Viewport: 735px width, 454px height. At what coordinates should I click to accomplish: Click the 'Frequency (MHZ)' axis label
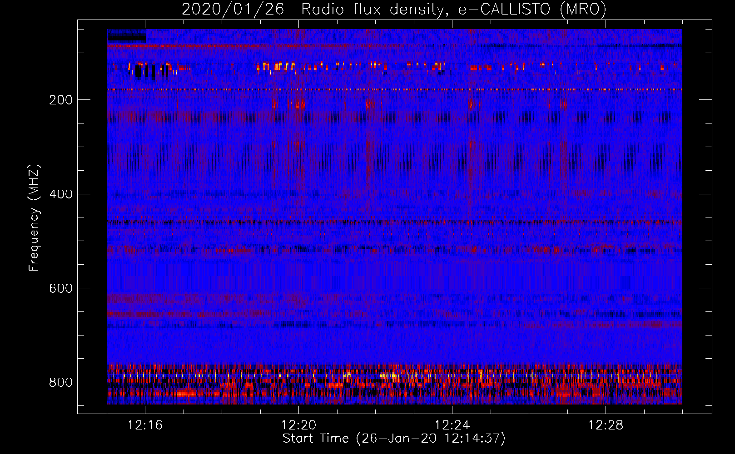click(34, 218)
